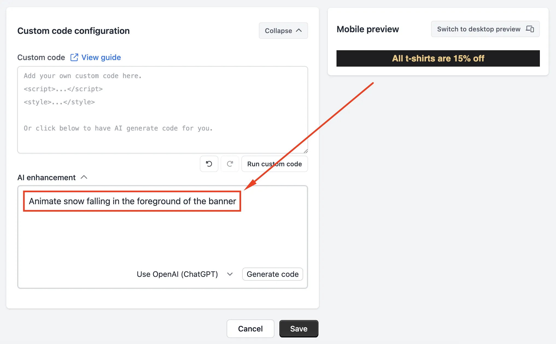Open the Use OpenAI (ChatGPT) dropdown

pos(185,274)
